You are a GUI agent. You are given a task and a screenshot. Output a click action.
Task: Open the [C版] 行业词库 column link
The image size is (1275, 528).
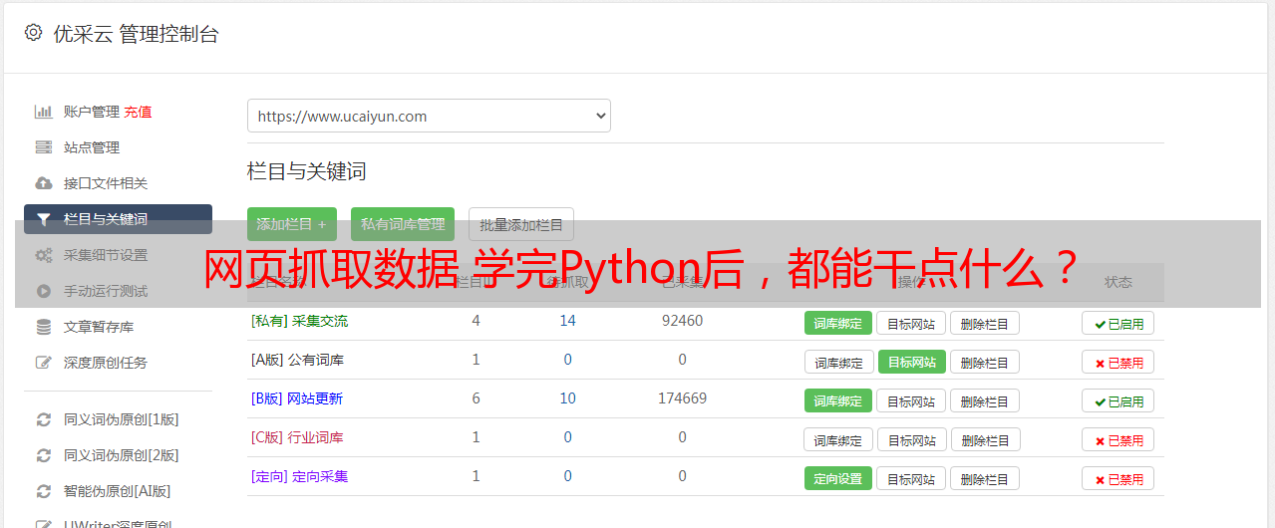(297, 437)
